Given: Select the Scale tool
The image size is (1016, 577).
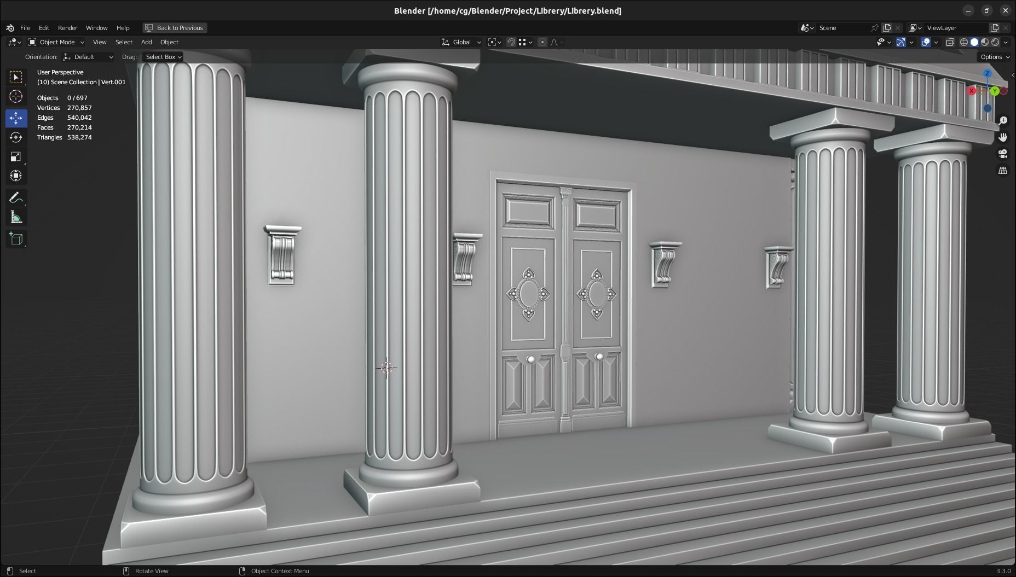Looking at the screenshot, I should (16, 157).
